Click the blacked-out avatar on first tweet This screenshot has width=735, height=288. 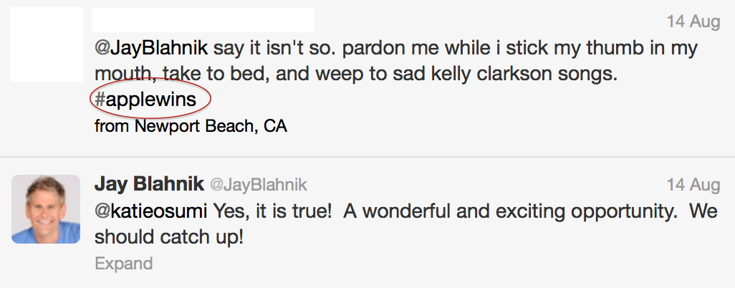pyautogui.click(x=46, y=44)
